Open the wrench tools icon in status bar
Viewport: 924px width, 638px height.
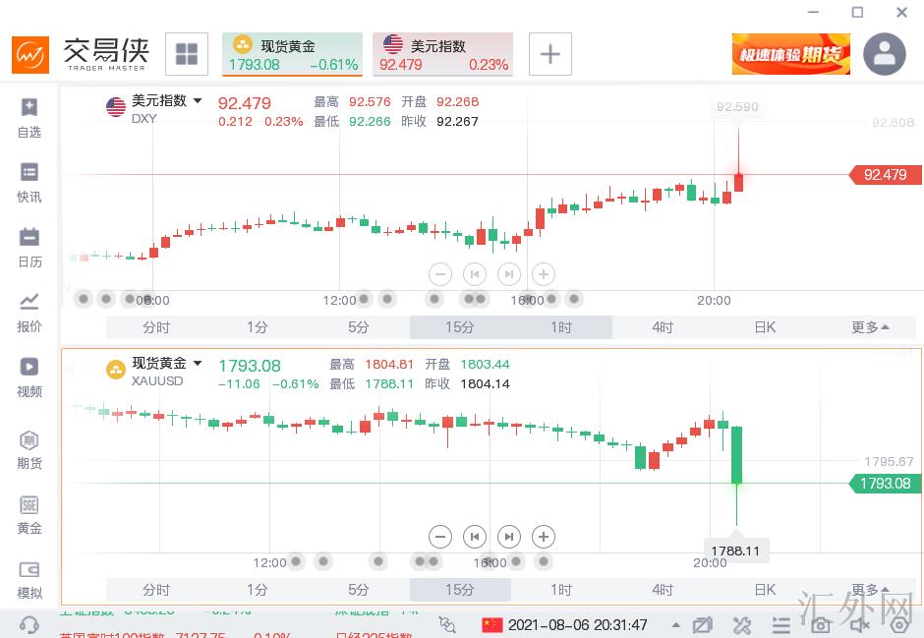pyautogui.click(x=741, y=625)
